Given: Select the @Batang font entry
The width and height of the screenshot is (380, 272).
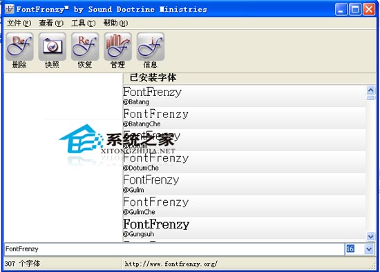Looking at the screenshot, I should click(x=245, y=96).
